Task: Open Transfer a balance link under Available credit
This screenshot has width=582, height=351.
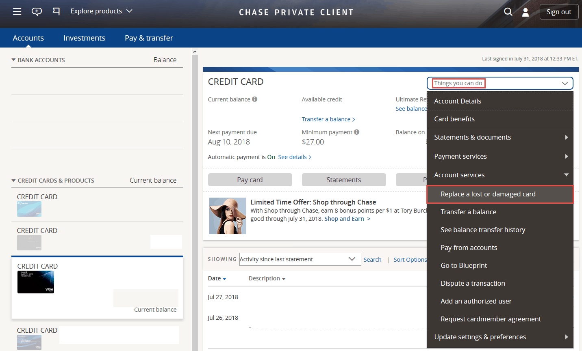Action: (328, 119)
